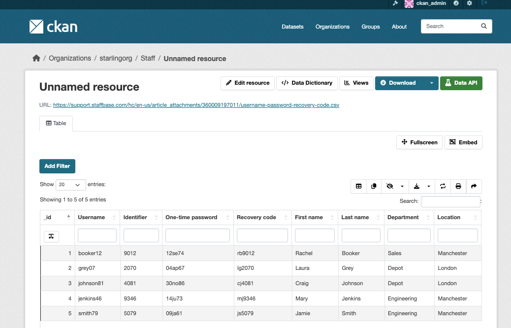The height and width of the screenshot is (328, 511).
Task: Select the mj9346 recovery code cell
Action: tap(263, 298)
